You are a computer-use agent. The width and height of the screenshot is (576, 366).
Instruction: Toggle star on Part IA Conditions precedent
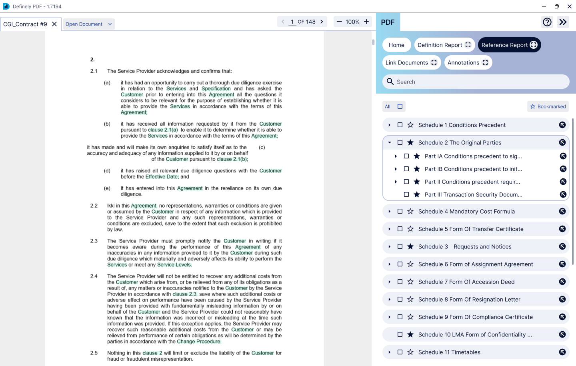tap(417, 156)
